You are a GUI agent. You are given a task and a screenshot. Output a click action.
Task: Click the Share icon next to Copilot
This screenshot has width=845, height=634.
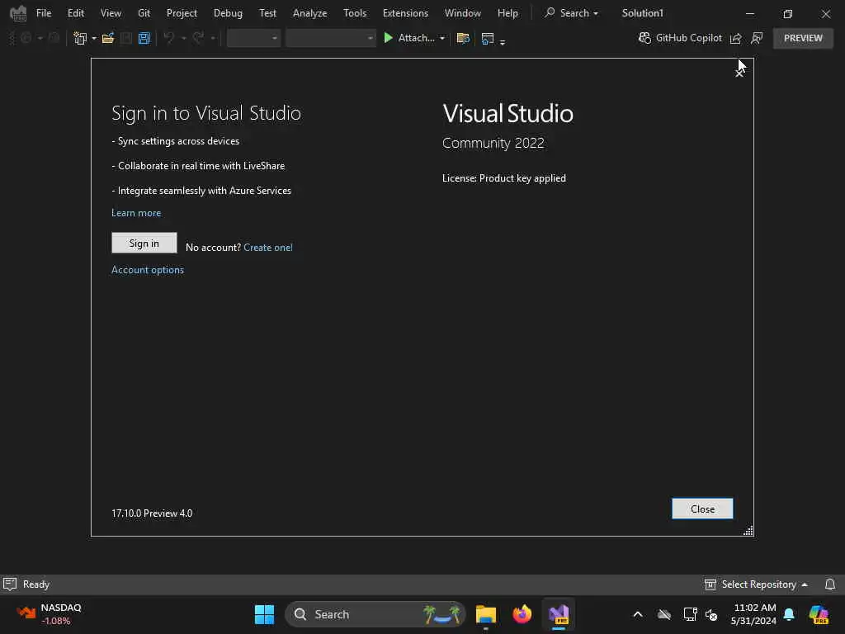click(735, 38)
